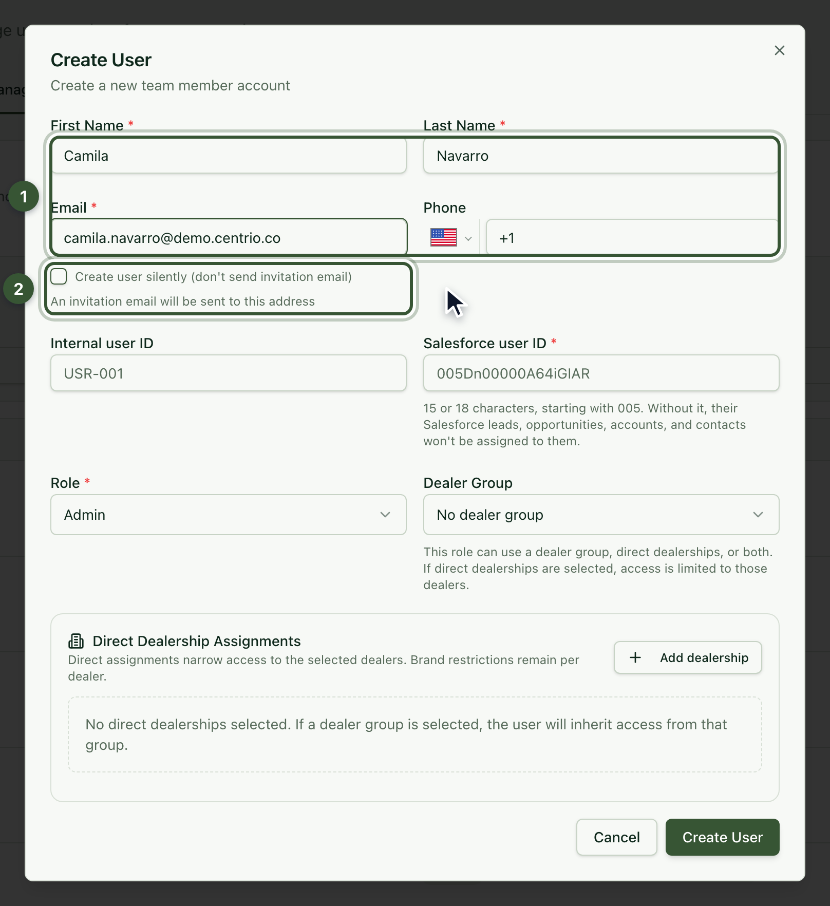Enable Create user silently checkbox
The height and width of the screenshot is (906, 830).
click(59, 276)
